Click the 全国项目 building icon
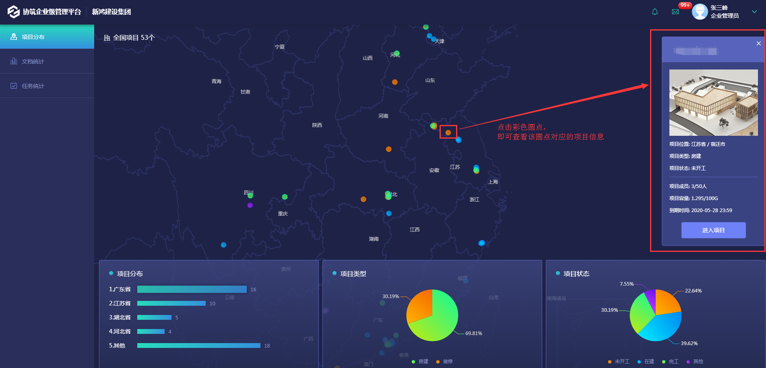The height and width of the screenshot is (368, 766). (x=107, y=38)
